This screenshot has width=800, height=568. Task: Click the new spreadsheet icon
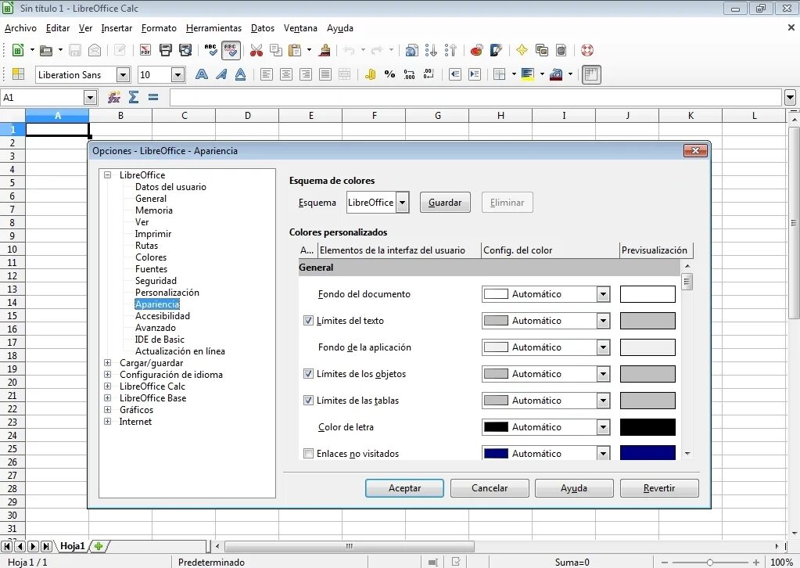coord(18,50)
